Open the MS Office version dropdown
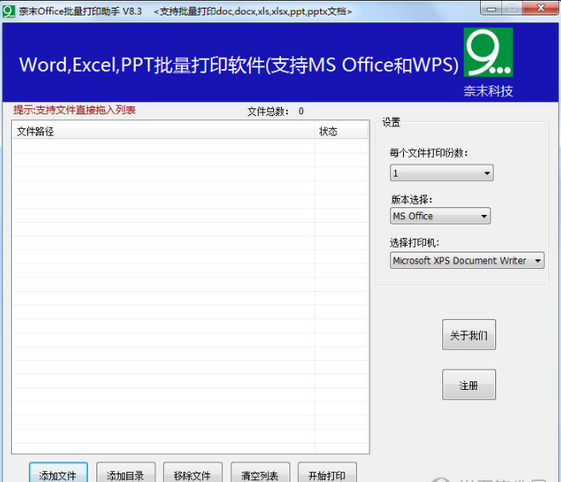Screen dimensions: 561x482 pyautogui.click(x=440, y=216)
